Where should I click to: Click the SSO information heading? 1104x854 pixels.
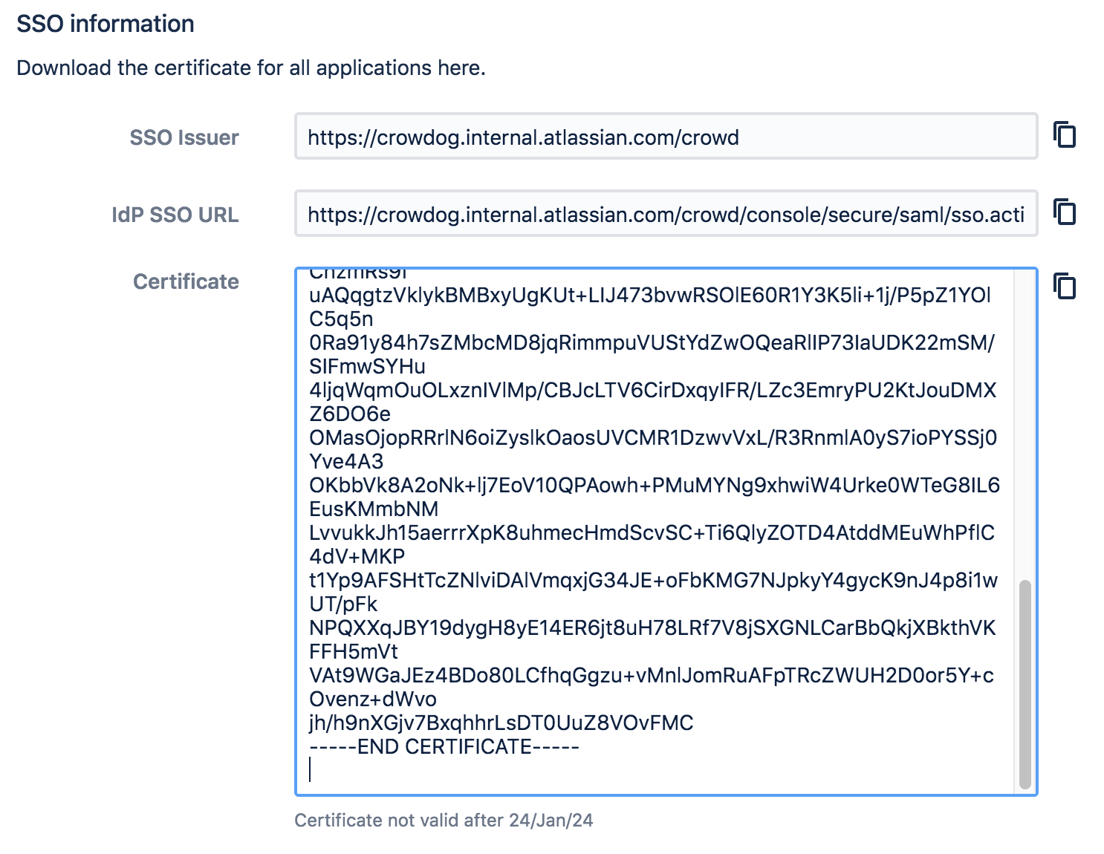pyautogui.click(x=105, y=24)
